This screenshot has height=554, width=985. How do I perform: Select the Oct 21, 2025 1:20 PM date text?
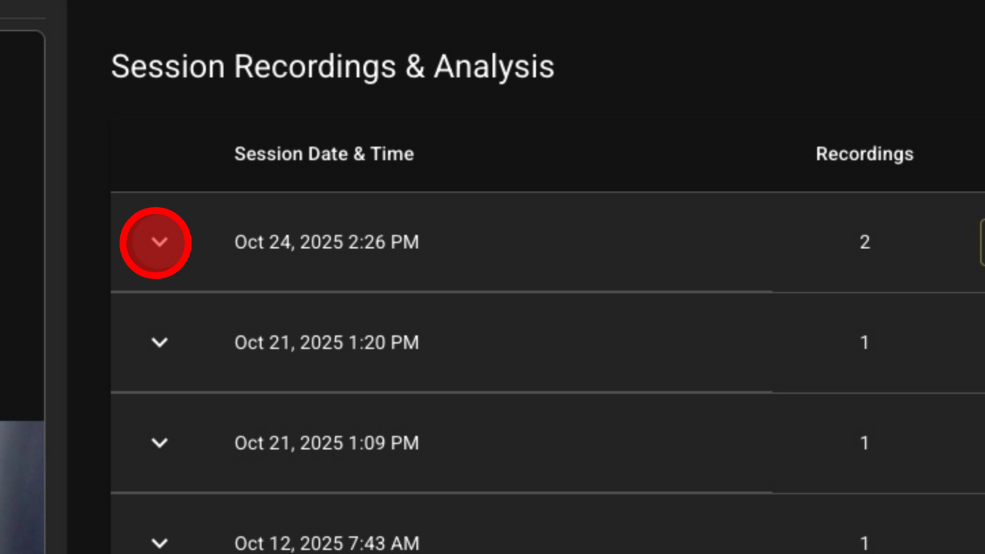coord(326,342)
